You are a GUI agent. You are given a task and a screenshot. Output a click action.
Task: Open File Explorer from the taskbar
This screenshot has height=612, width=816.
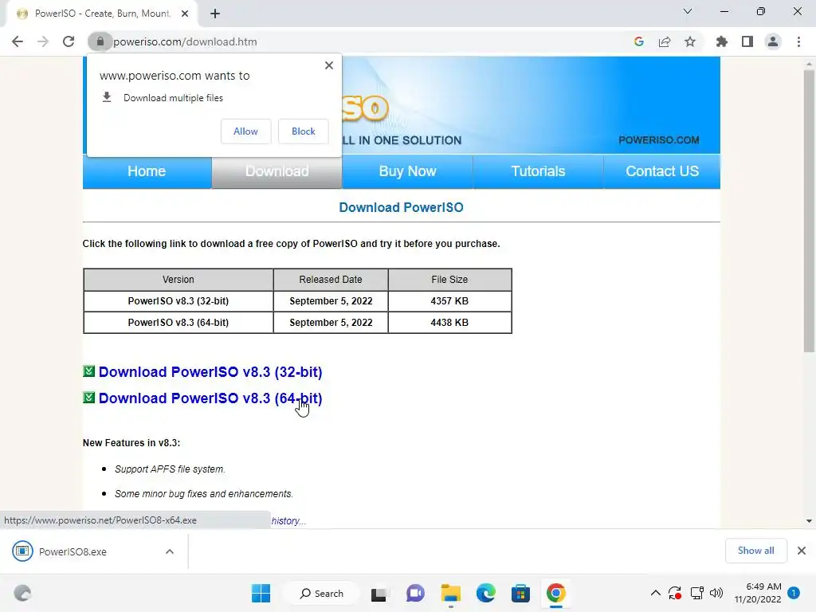click(451, 593)
